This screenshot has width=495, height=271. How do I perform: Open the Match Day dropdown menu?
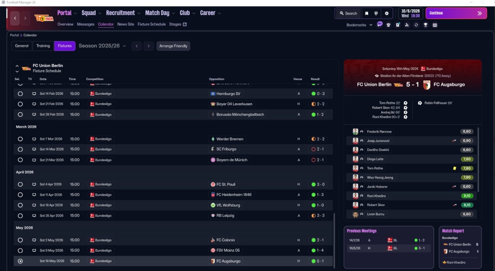point(160,13)
